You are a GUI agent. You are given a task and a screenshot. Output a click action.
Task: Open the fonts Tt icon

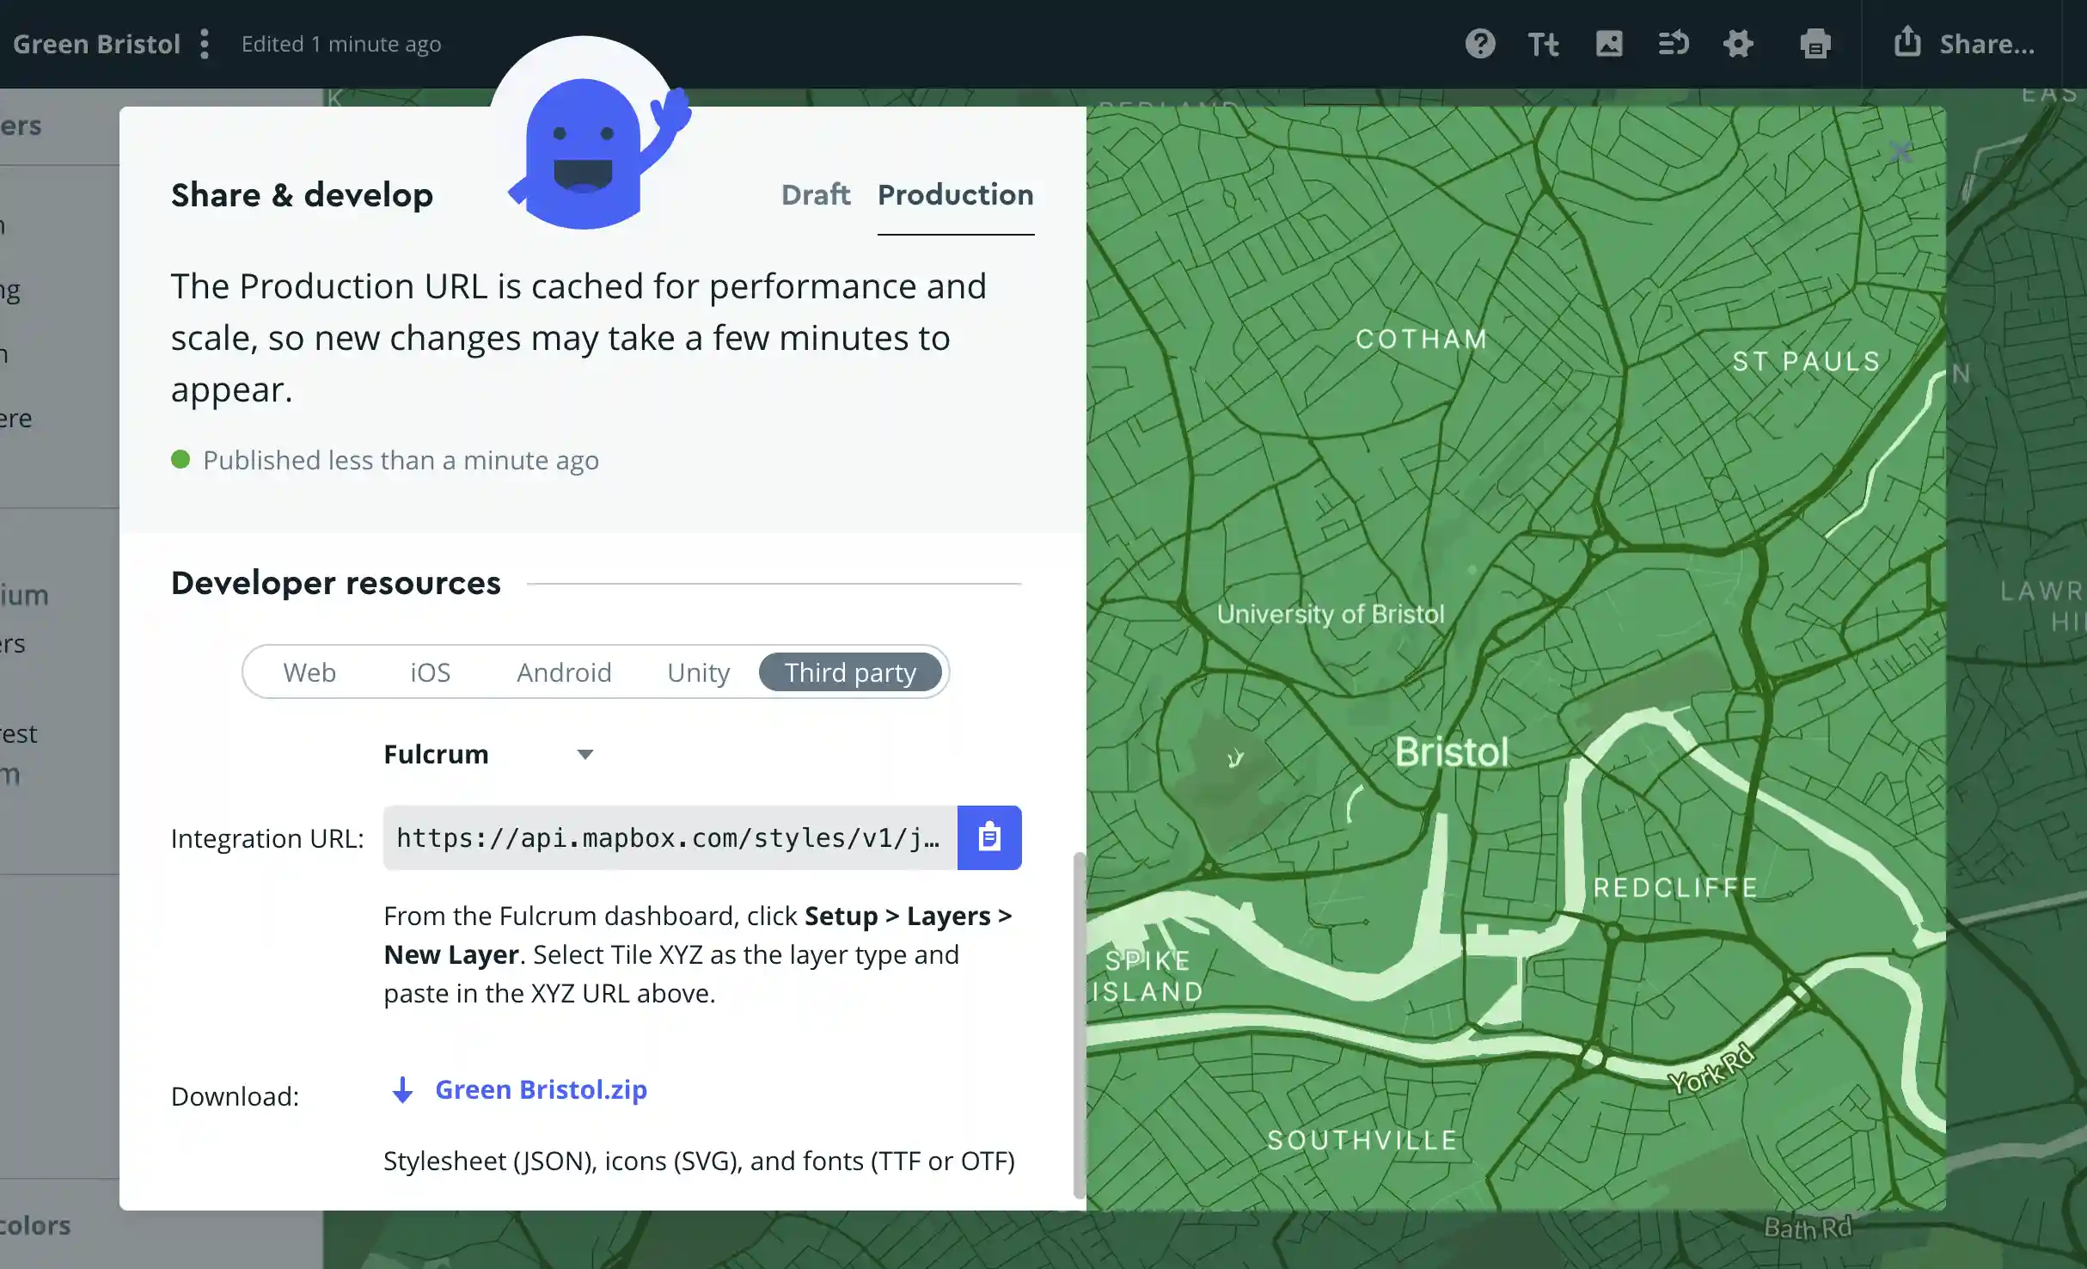tap(1544, 44)
